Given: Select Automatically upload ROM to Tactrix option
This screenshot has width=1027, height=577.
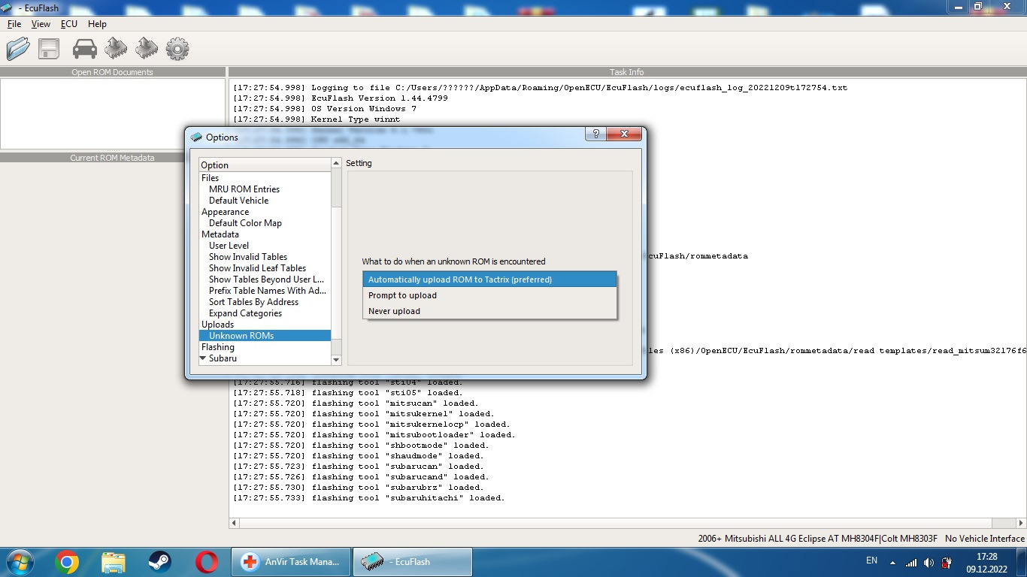Looking at the screenshot, I should tap(489, 279).
